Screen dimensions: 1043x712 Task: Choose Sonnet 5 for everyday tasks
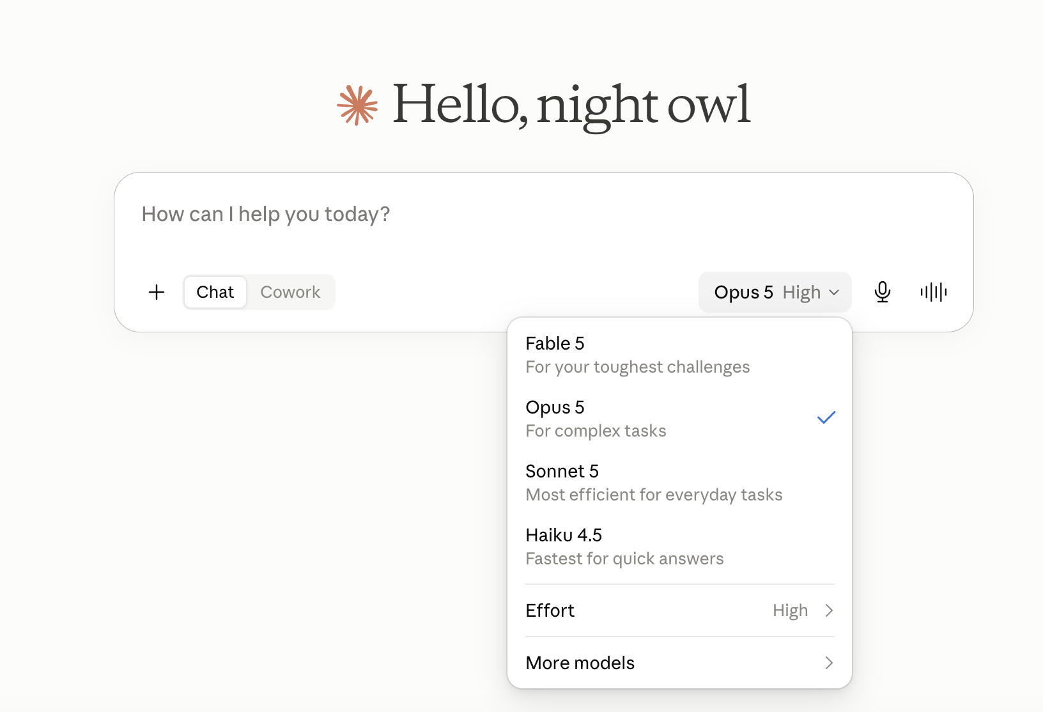click(x=679, y=483)
